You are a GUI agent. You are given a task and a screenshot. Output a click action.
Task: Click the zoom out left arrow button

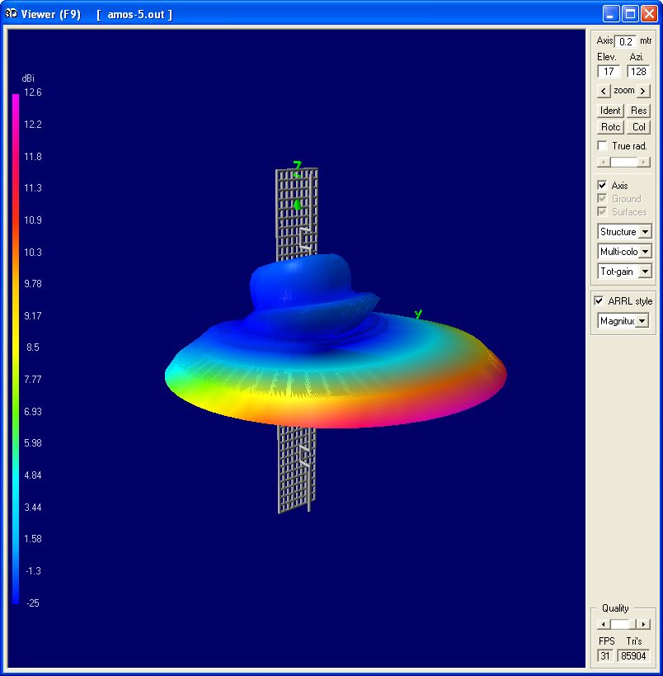tap(604, 91)
